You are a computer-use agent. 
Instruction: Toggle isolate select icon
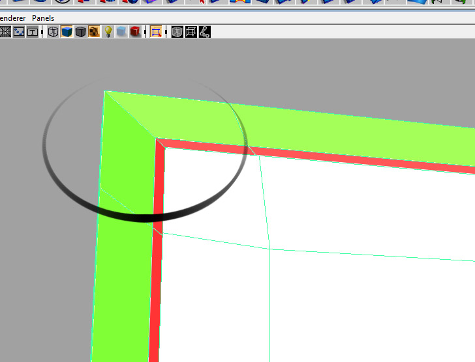tap(156, 32)
